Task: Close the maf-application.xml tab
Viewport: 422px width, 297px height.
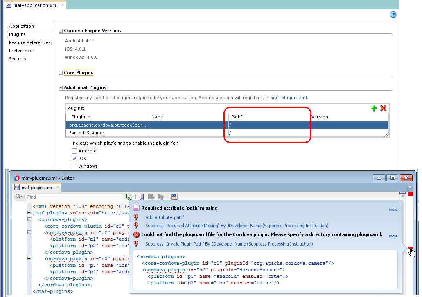Action: [63, 4]
